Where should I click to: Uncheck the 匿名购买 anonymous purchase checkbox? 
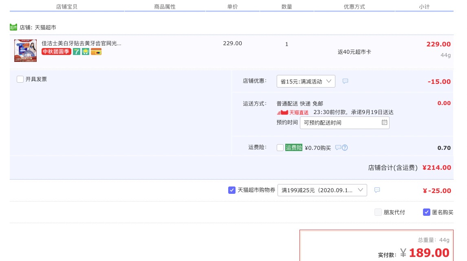427,212
